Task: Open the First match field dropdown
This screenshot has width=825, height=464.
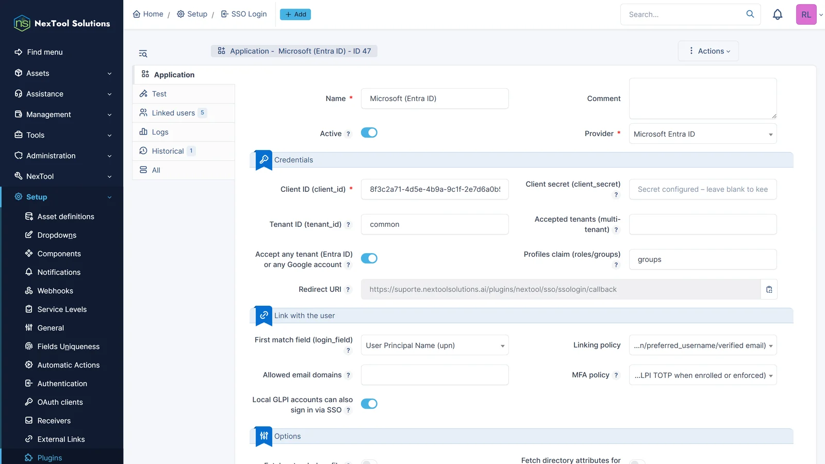Action: pyautogui.click(x=435, y=345)
